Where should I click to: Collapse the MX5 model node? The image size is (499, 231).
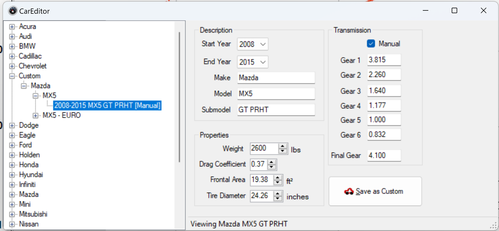point(35,96)
